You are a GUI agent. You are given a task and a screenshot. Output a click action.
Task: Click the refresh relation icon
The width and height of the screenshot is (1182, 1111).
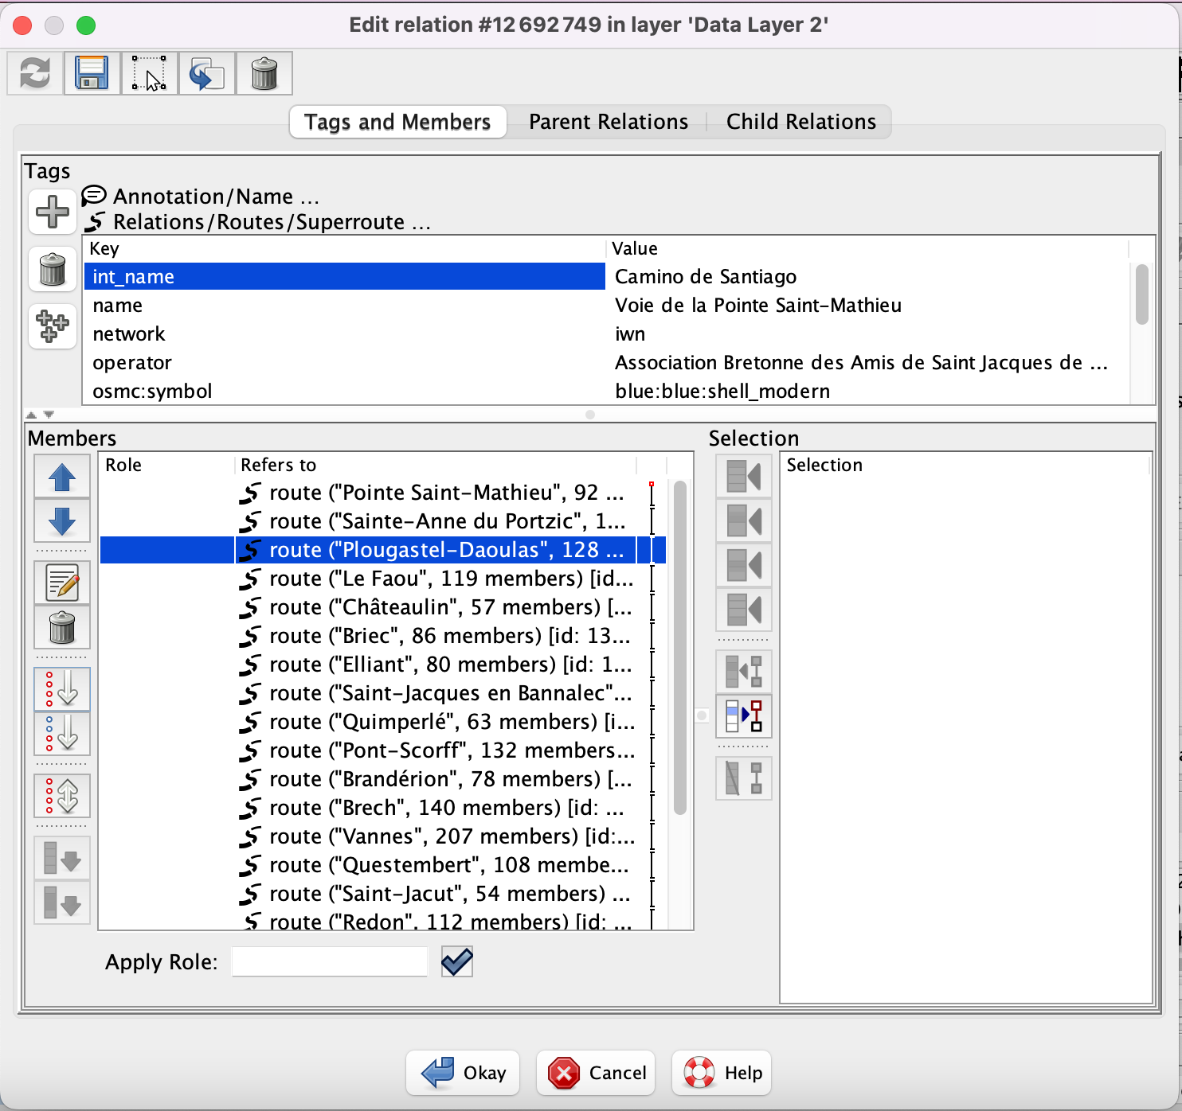coord(35,73)
